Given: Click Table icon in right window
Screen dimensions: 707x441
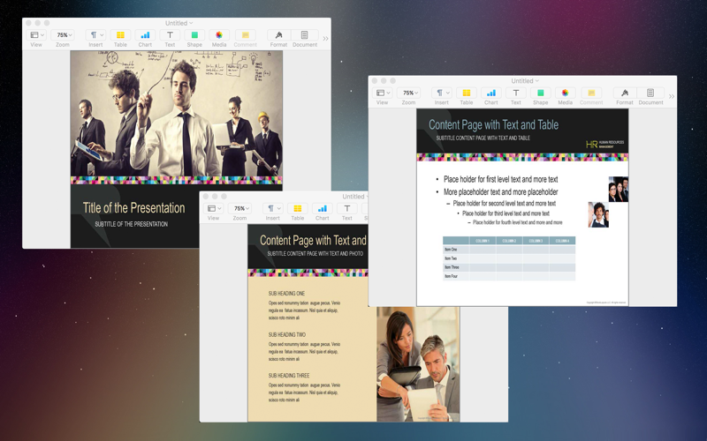Looking at the screenshot, I should pos(467,93).
